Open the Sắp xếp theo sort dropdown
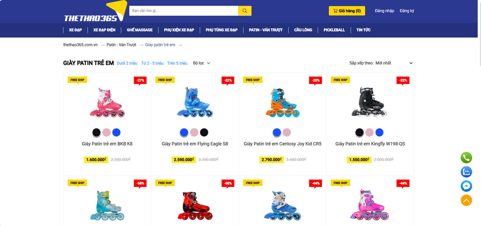This screenshot has height=226, width=481. point(381,63)
